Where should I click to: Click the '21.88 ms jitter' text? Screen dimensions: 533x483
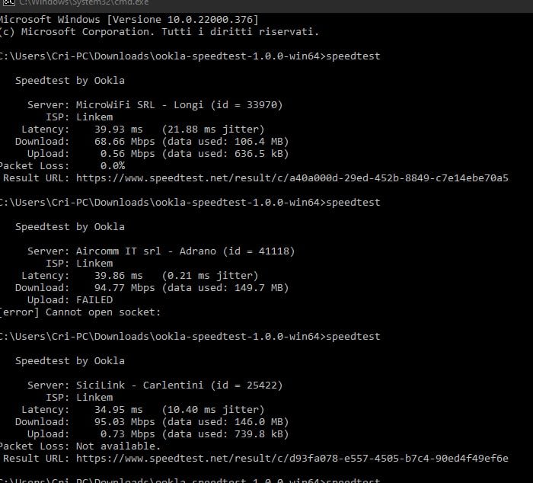213,130
